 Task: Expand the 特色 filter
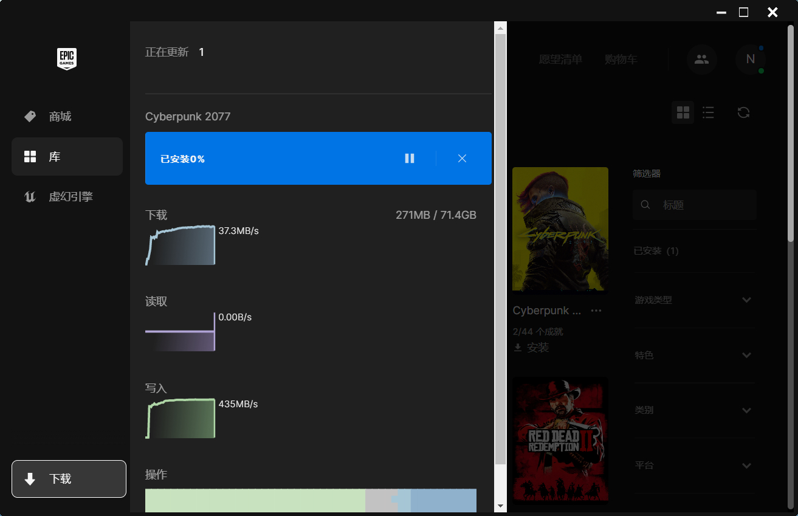(694, 355)
